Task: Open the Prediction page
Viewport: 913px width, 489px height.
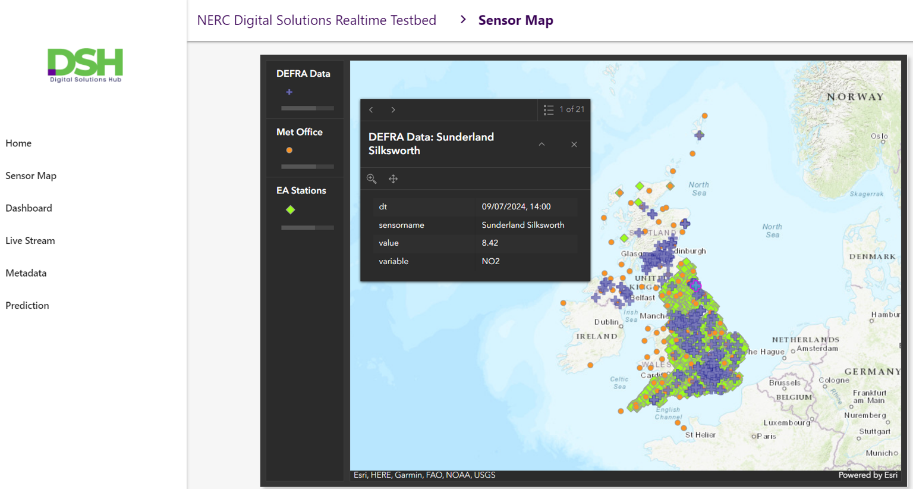Action: tap(27, 305)
